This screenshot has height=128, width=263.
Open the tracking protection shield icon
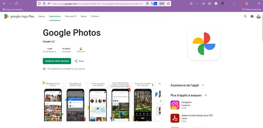coord(39,4)
